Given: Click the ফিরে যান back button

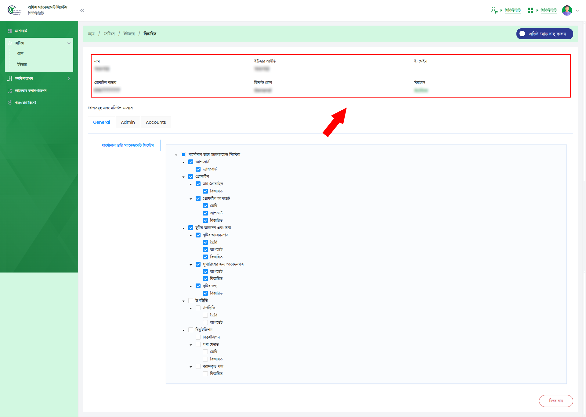Looking at the screenshot, I should pos(556,401).
